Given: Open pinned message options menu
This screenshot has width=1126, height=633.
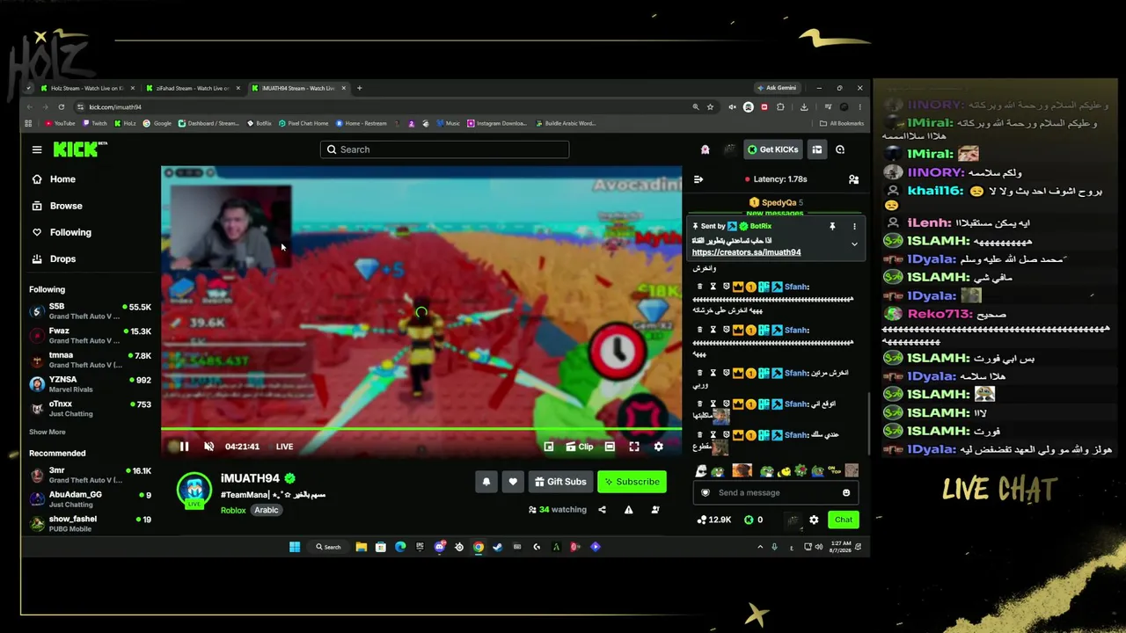Looking at the screenshot, I should (x=854, y=227).
